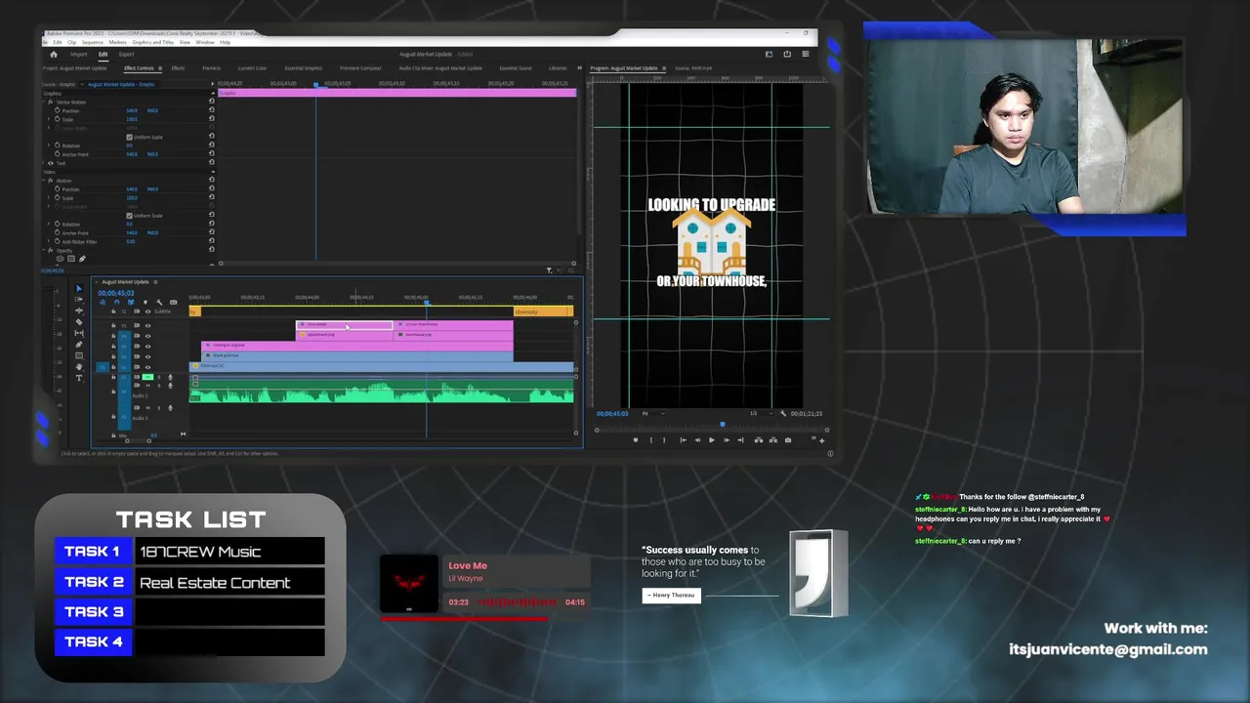Screen dimensions: 1250x703
Task: Collapse the Vector Motion effect twirl
Action: [x=44, y=102]
